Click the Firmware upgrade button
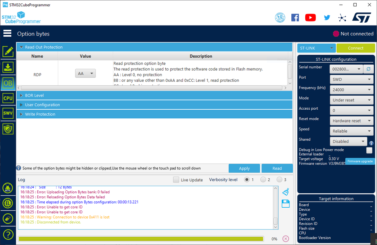377x245 pixels. (x=360, y=161)
